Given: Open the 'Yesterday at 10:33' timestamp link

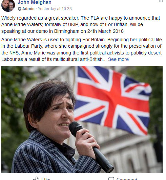Looking at the screenshot, I should coord(55,9).
